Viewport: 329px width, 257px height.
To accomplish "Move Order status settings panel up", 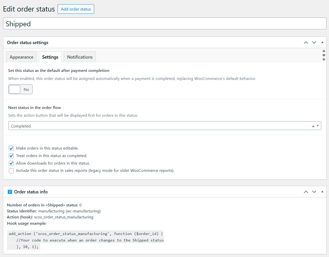I will click(x=306, y=43).
